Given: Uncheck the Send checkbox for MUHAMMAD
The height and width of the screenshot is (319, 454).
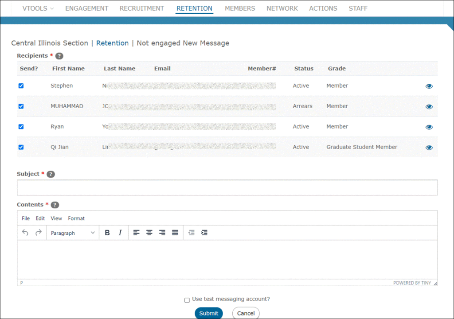Looking at the screenshot, I should point(21,106).
